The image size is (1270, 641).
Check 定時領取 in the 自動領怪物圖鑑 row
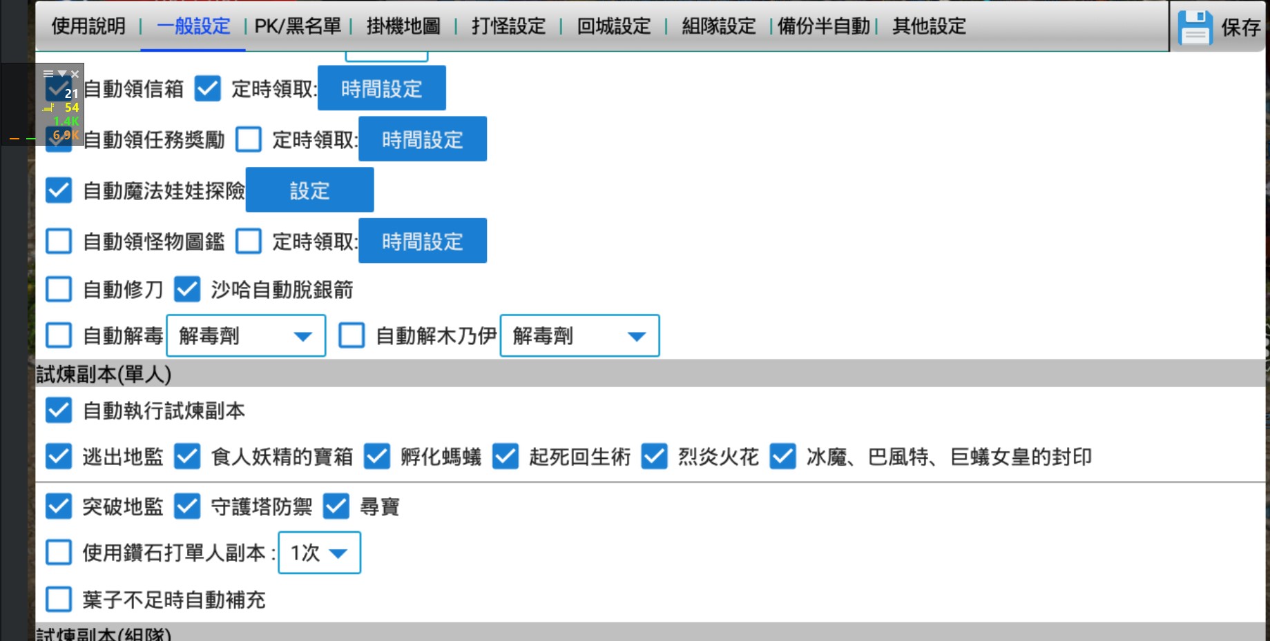click(248, 241)
